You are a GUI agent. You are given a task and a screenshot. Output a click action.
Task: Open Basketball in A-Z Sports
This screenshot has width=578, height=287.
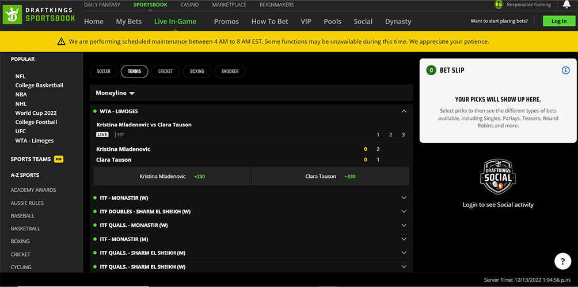[25, 228]
